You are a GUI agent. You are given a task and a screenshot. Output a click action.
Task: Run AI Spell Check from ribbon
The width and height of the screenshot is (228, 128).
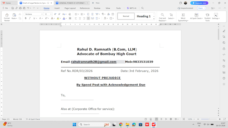coord(196,16)
